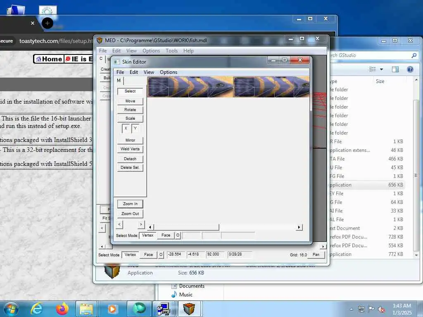423x317 pixels.
Task: Toggle the O mode in MED status bar
Action: tap(161, 254)
